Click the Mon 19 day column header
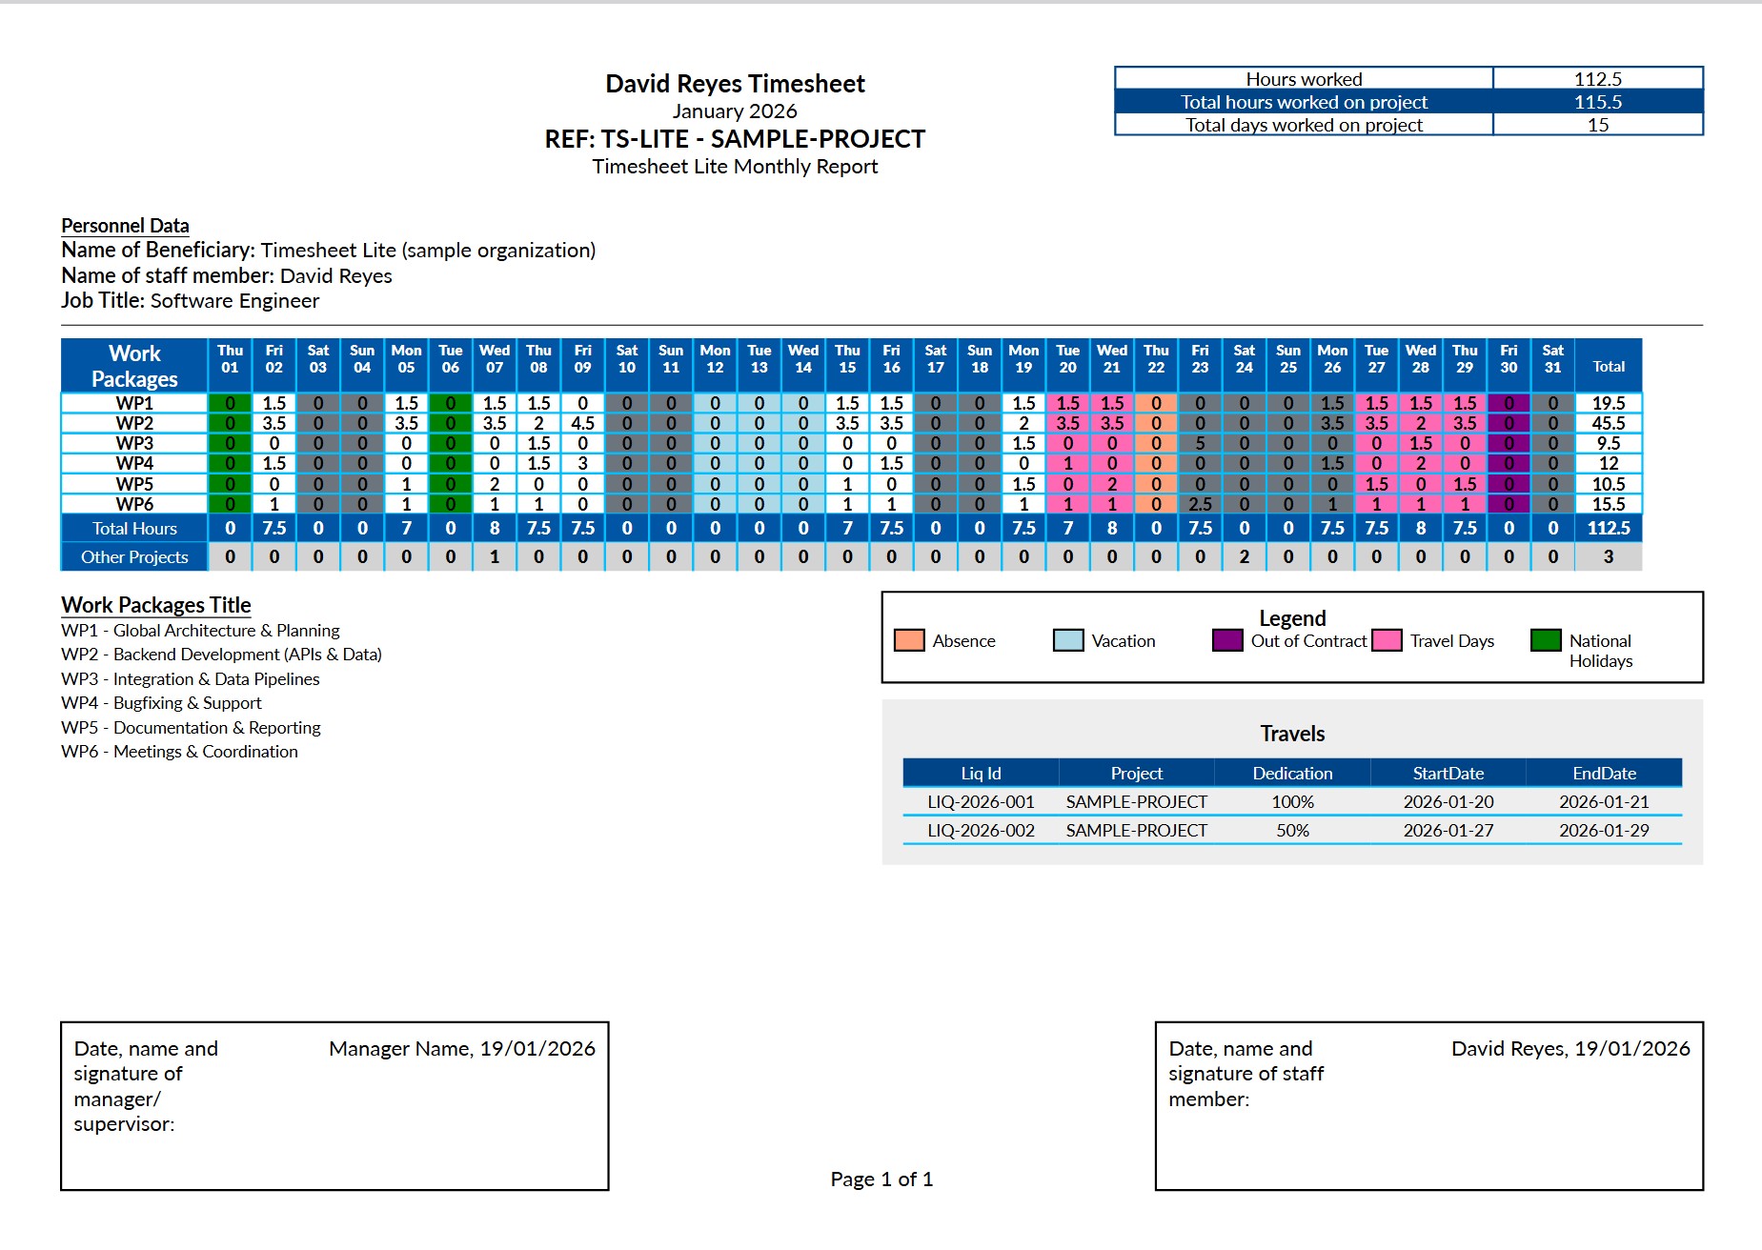The height and width of the screenshot is (1250, 1762). pyautogui.click(x=1023, y=359)
